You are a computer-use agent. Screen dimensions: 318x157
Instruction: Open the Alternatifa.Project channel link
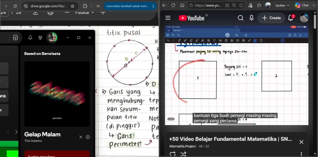coord(182,146)
